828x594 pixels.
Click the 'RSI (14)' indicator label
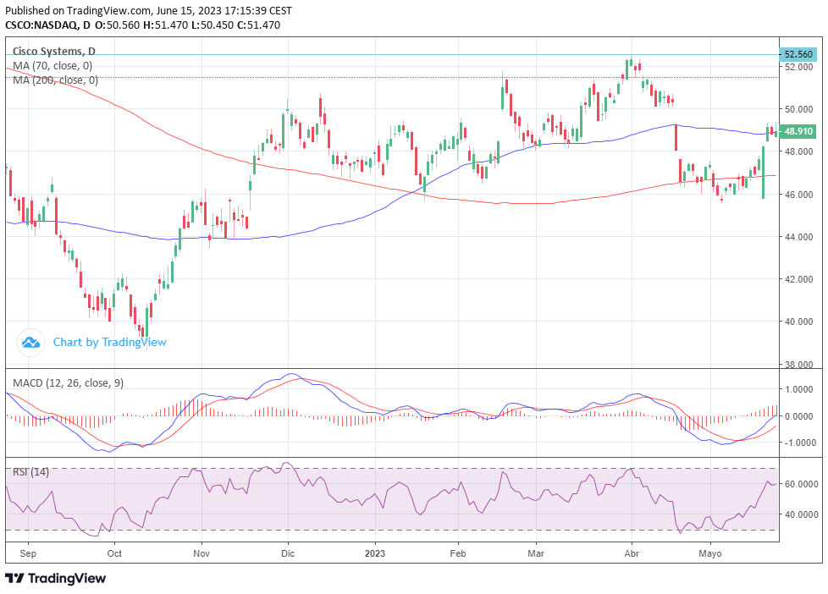click(30, 471)
